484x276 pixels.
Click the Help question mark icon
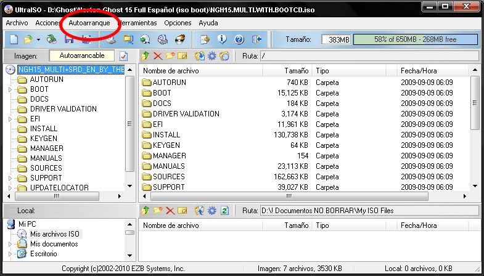pyautogui.click(x=239, y=39)
